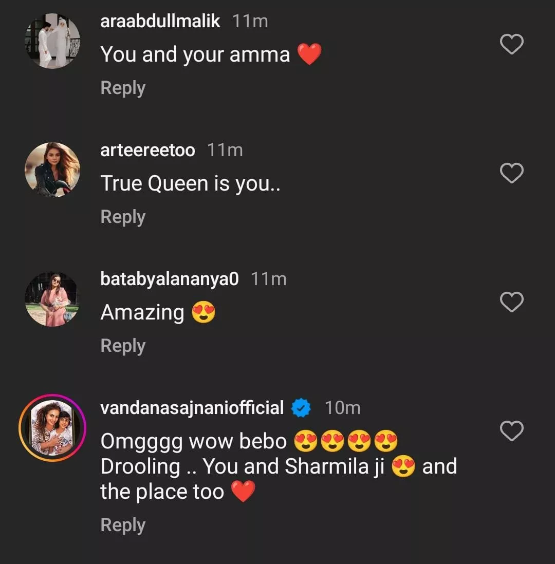Image resolution: width=555 pixels, height=564 pixels.
Task: View vandanasajnaniofficial's story ring avatar
Action: coord(52,428)
